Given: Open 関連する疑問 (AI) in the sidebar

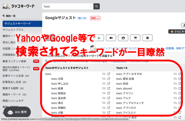Looking at the screenshot, I should [13, 88].
